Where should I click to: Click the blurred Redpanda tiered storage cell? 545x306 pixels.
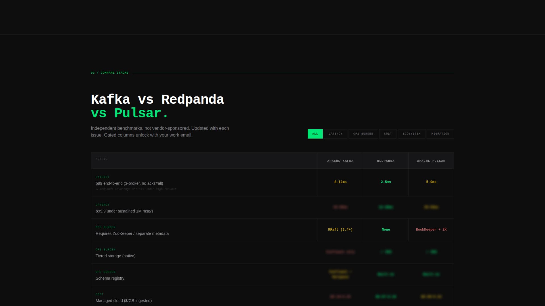386,252
